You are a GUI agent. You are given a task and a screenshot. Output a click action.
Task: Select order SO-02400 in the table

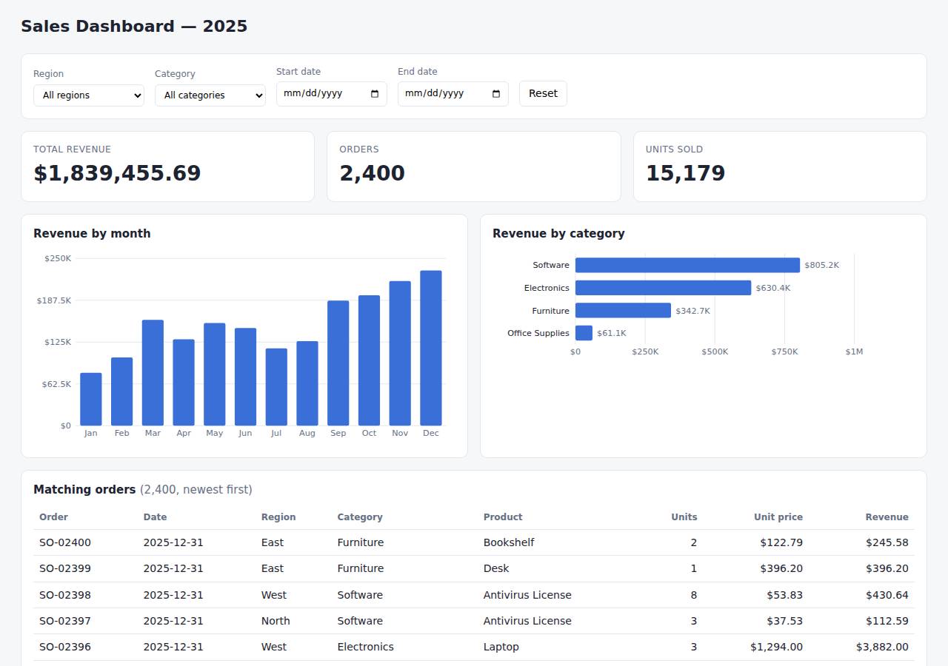tap(474, 542)
